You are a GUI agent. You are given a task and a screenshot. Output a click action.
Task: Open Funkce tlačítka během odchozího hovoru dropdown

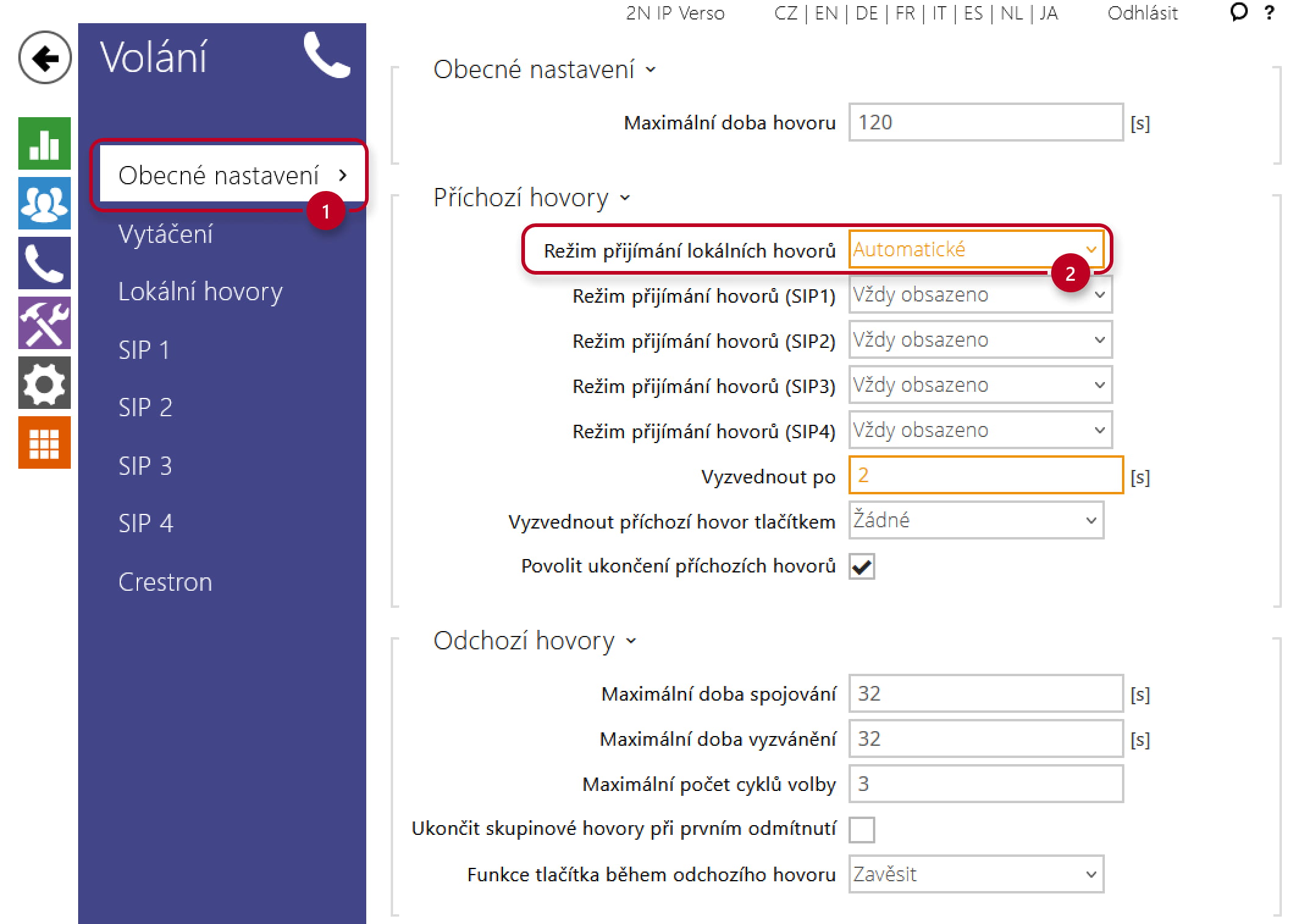point(976,875)
